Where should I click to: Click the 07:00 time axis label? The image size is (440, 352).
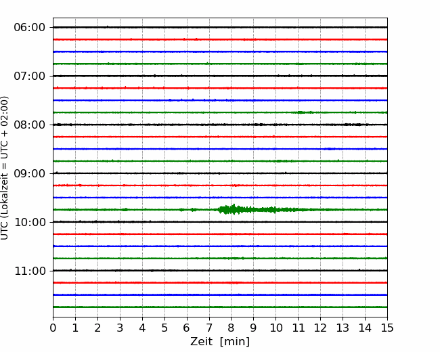(x=30, y=76)
